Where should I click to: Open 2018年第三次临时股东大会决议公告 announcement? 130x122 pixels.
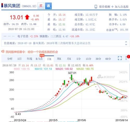pos(68,43)
